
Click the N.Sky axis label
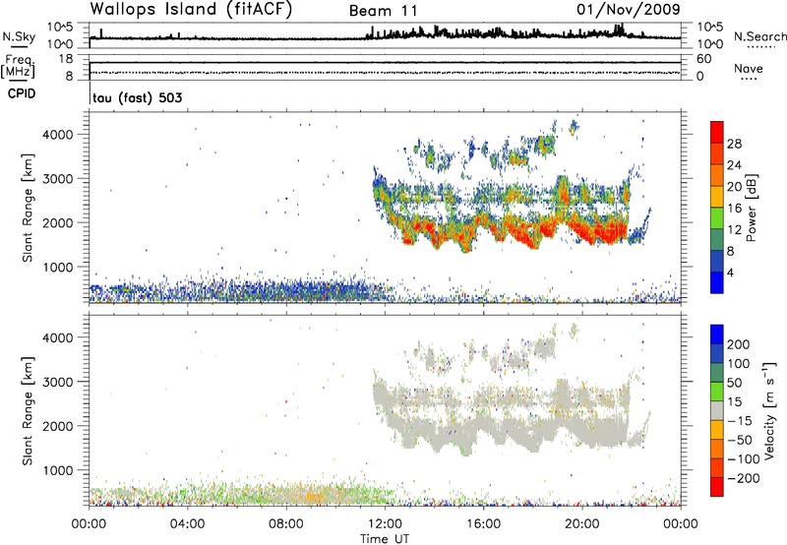tap(19, 36)
